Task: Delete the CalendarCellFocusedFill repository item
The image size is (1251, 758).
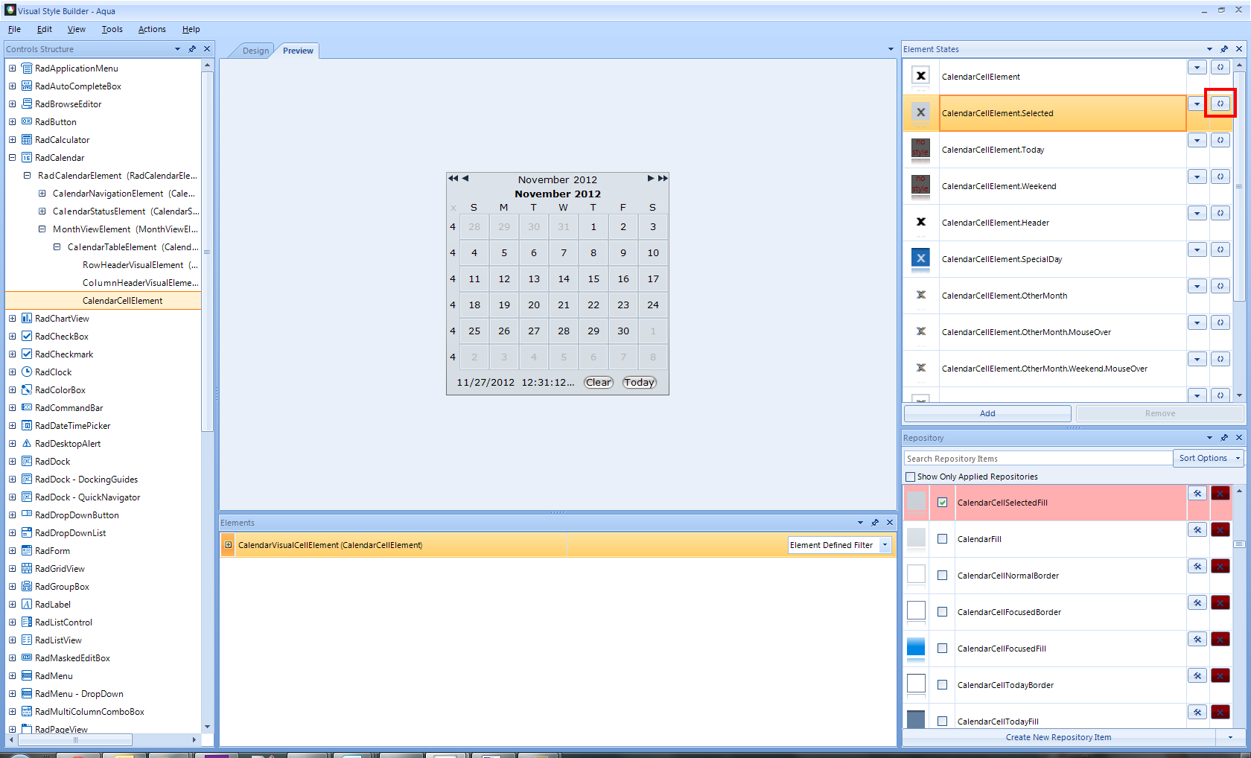Action: 1220,639
